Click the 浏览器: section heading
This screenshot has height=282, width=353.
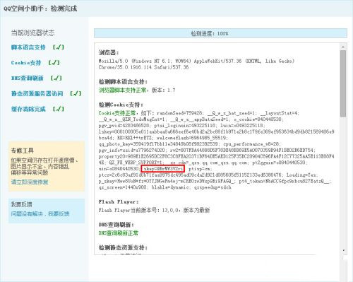(109, 52)
